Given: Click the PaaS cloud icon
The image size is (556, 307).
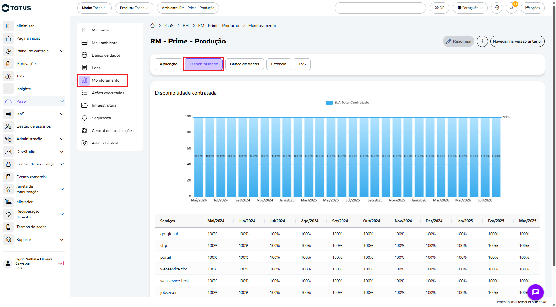Looking at the screenshot, I should [x=9, y=101].
